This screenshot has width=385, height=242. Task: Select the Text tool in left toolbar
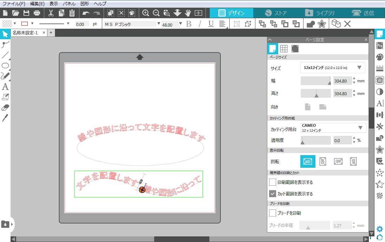(5, 87)
